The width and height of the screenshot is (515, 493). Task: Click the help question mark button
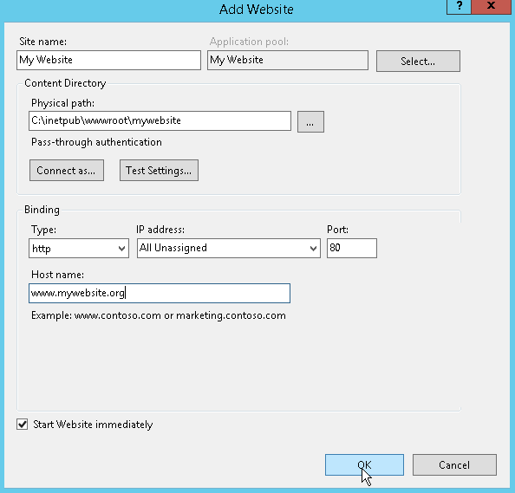460,7
